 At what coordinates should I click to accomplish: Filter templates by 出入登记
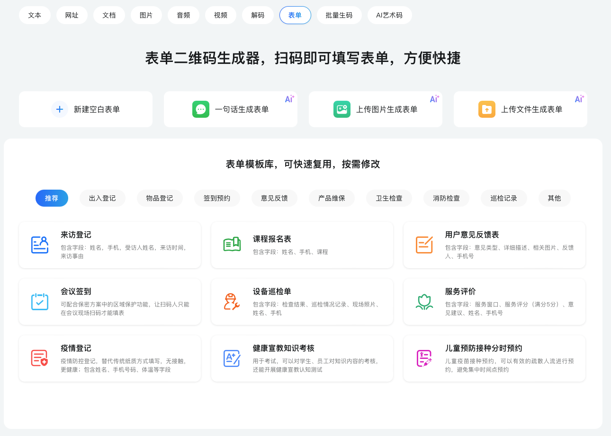click(x=102, y=198)
